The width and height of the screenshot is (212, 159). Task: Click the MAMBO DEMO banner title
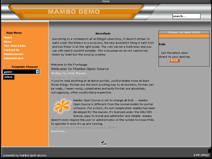tap(74, 11)
